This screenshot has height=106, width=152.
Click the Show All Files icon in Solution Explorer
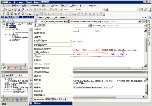tap(8, 20)
